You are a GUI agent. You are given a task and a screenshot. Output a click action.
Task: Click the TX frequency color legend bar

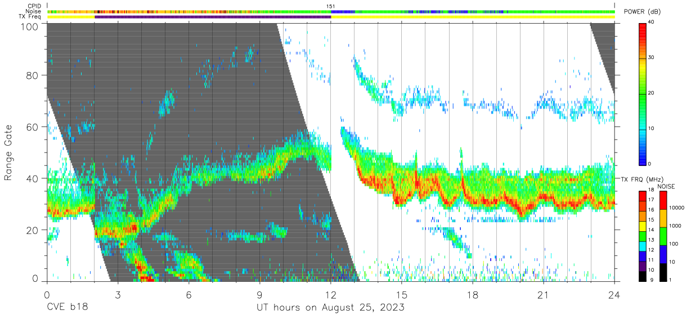[643, 235]
